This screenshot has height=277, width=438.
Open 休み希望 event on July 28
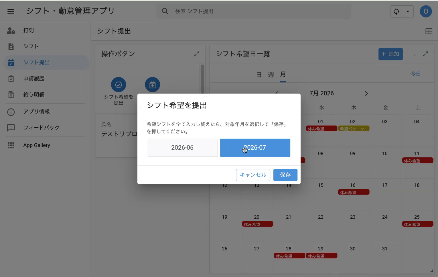[x=290, y=256]
